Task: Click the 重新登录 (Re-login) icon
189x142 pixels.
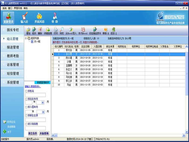Action: tap(8, 18)
